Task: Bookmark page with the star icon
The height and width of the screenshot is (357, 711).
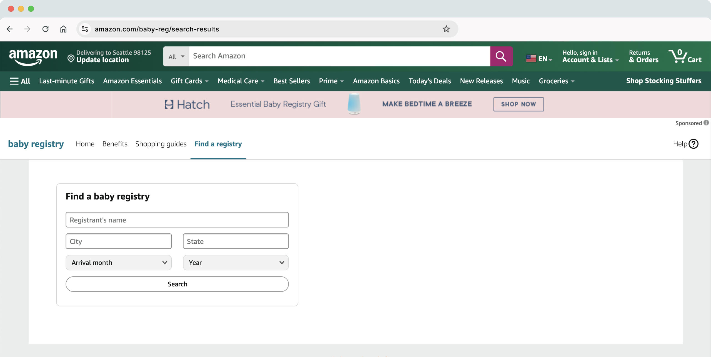Action: 446,29
